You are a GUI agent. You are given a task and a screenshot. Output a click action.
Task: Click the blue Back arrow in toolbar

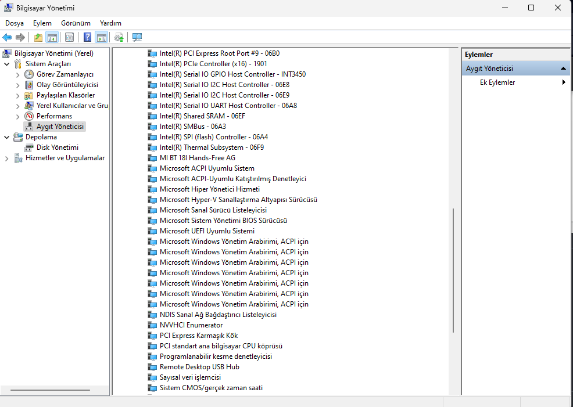[x=7, y=37]
